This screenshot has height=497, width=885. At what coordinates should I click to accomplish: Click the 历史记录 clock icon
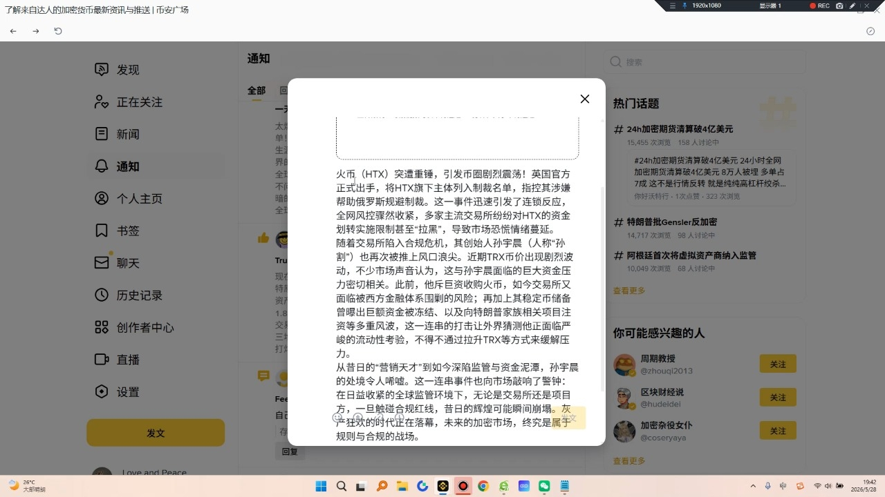pyautogui.click(x=102, y=295)
